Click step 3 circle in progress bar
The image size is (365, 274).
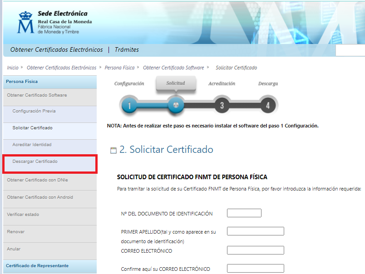coord(222,105)
